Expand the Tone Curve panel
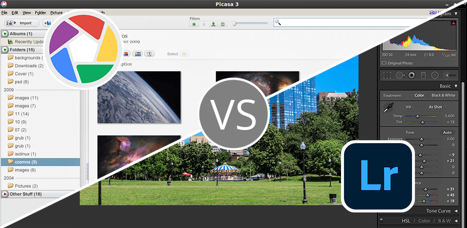 point(456,211)
